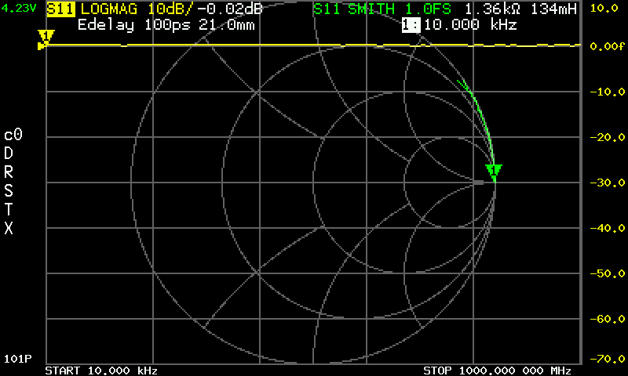Select the yellow S11 LOGMAG trace marker
This screenshot has height=376, width=628.
pyautogui.click(x=46, y=38)
